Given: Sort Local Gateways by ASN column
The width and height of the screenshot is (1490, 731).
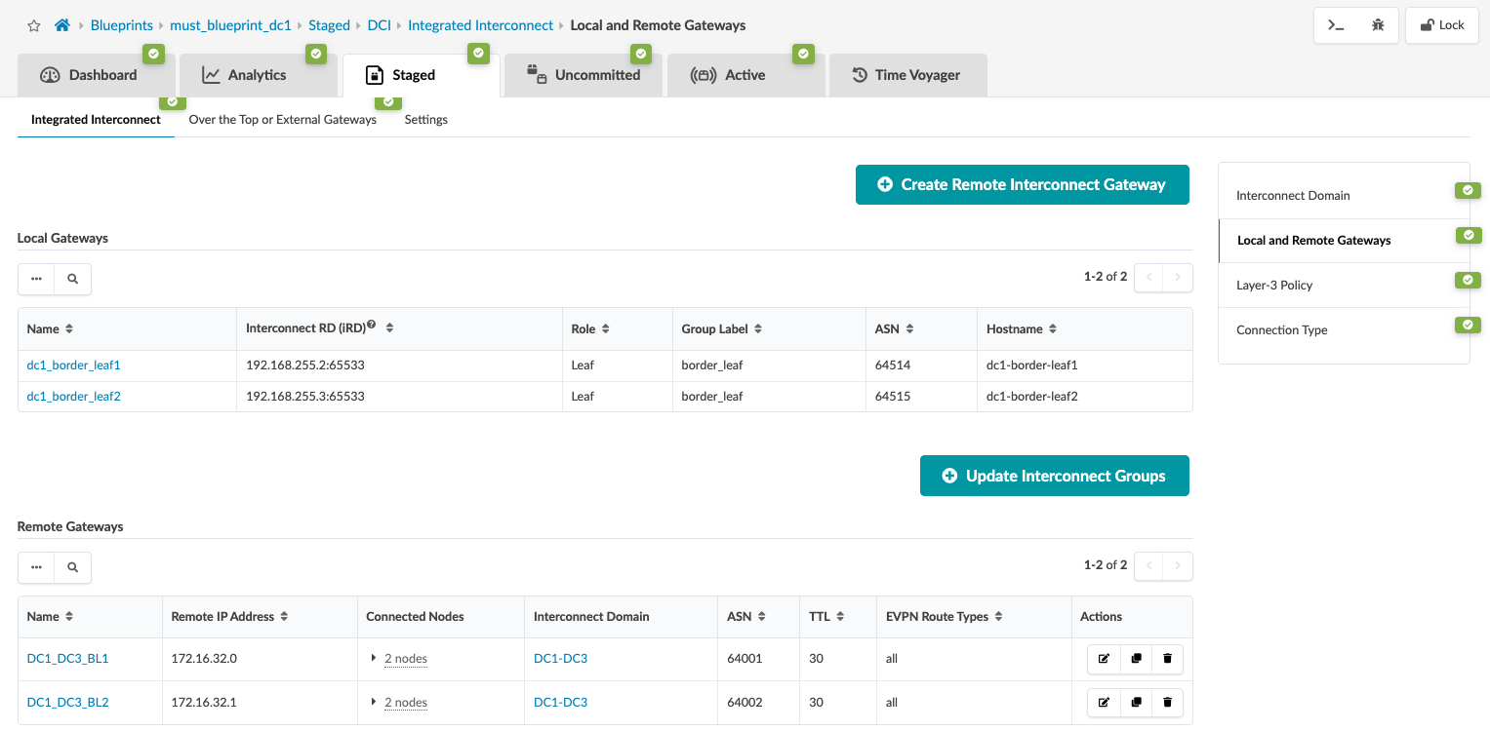Looking at the screenshot, I should [x=909, y=329].
